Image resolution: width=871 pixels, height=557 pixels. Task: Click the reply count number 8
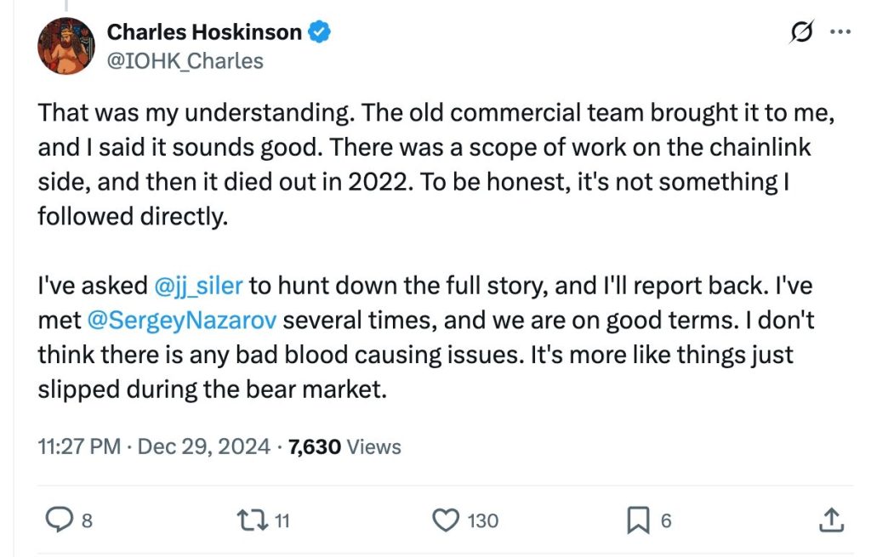coord(86,520)
